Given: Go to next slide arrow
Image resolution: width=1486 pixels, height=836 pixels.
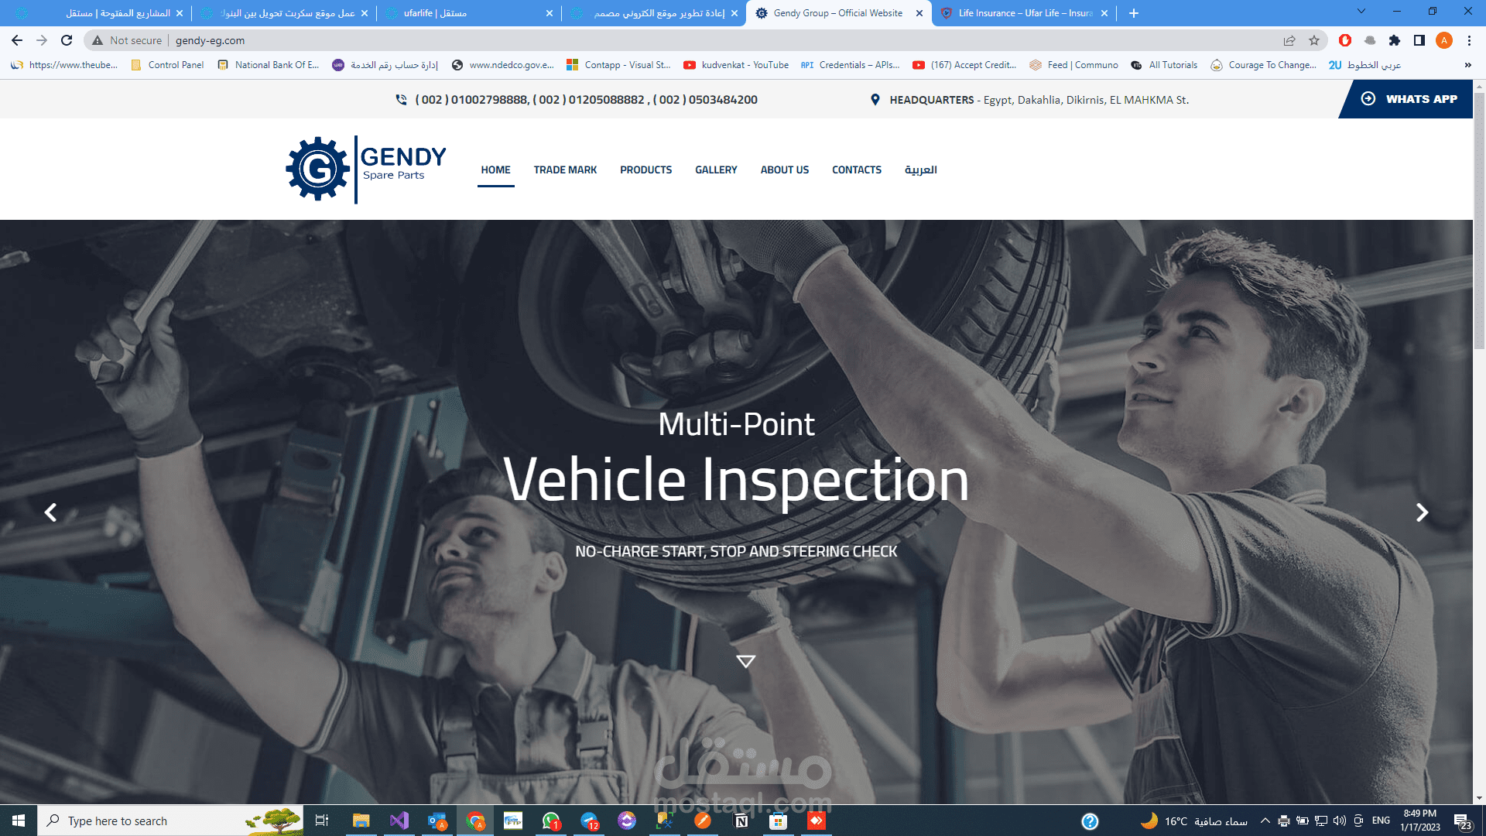Looking at the screenshot, I should 1422,512.
